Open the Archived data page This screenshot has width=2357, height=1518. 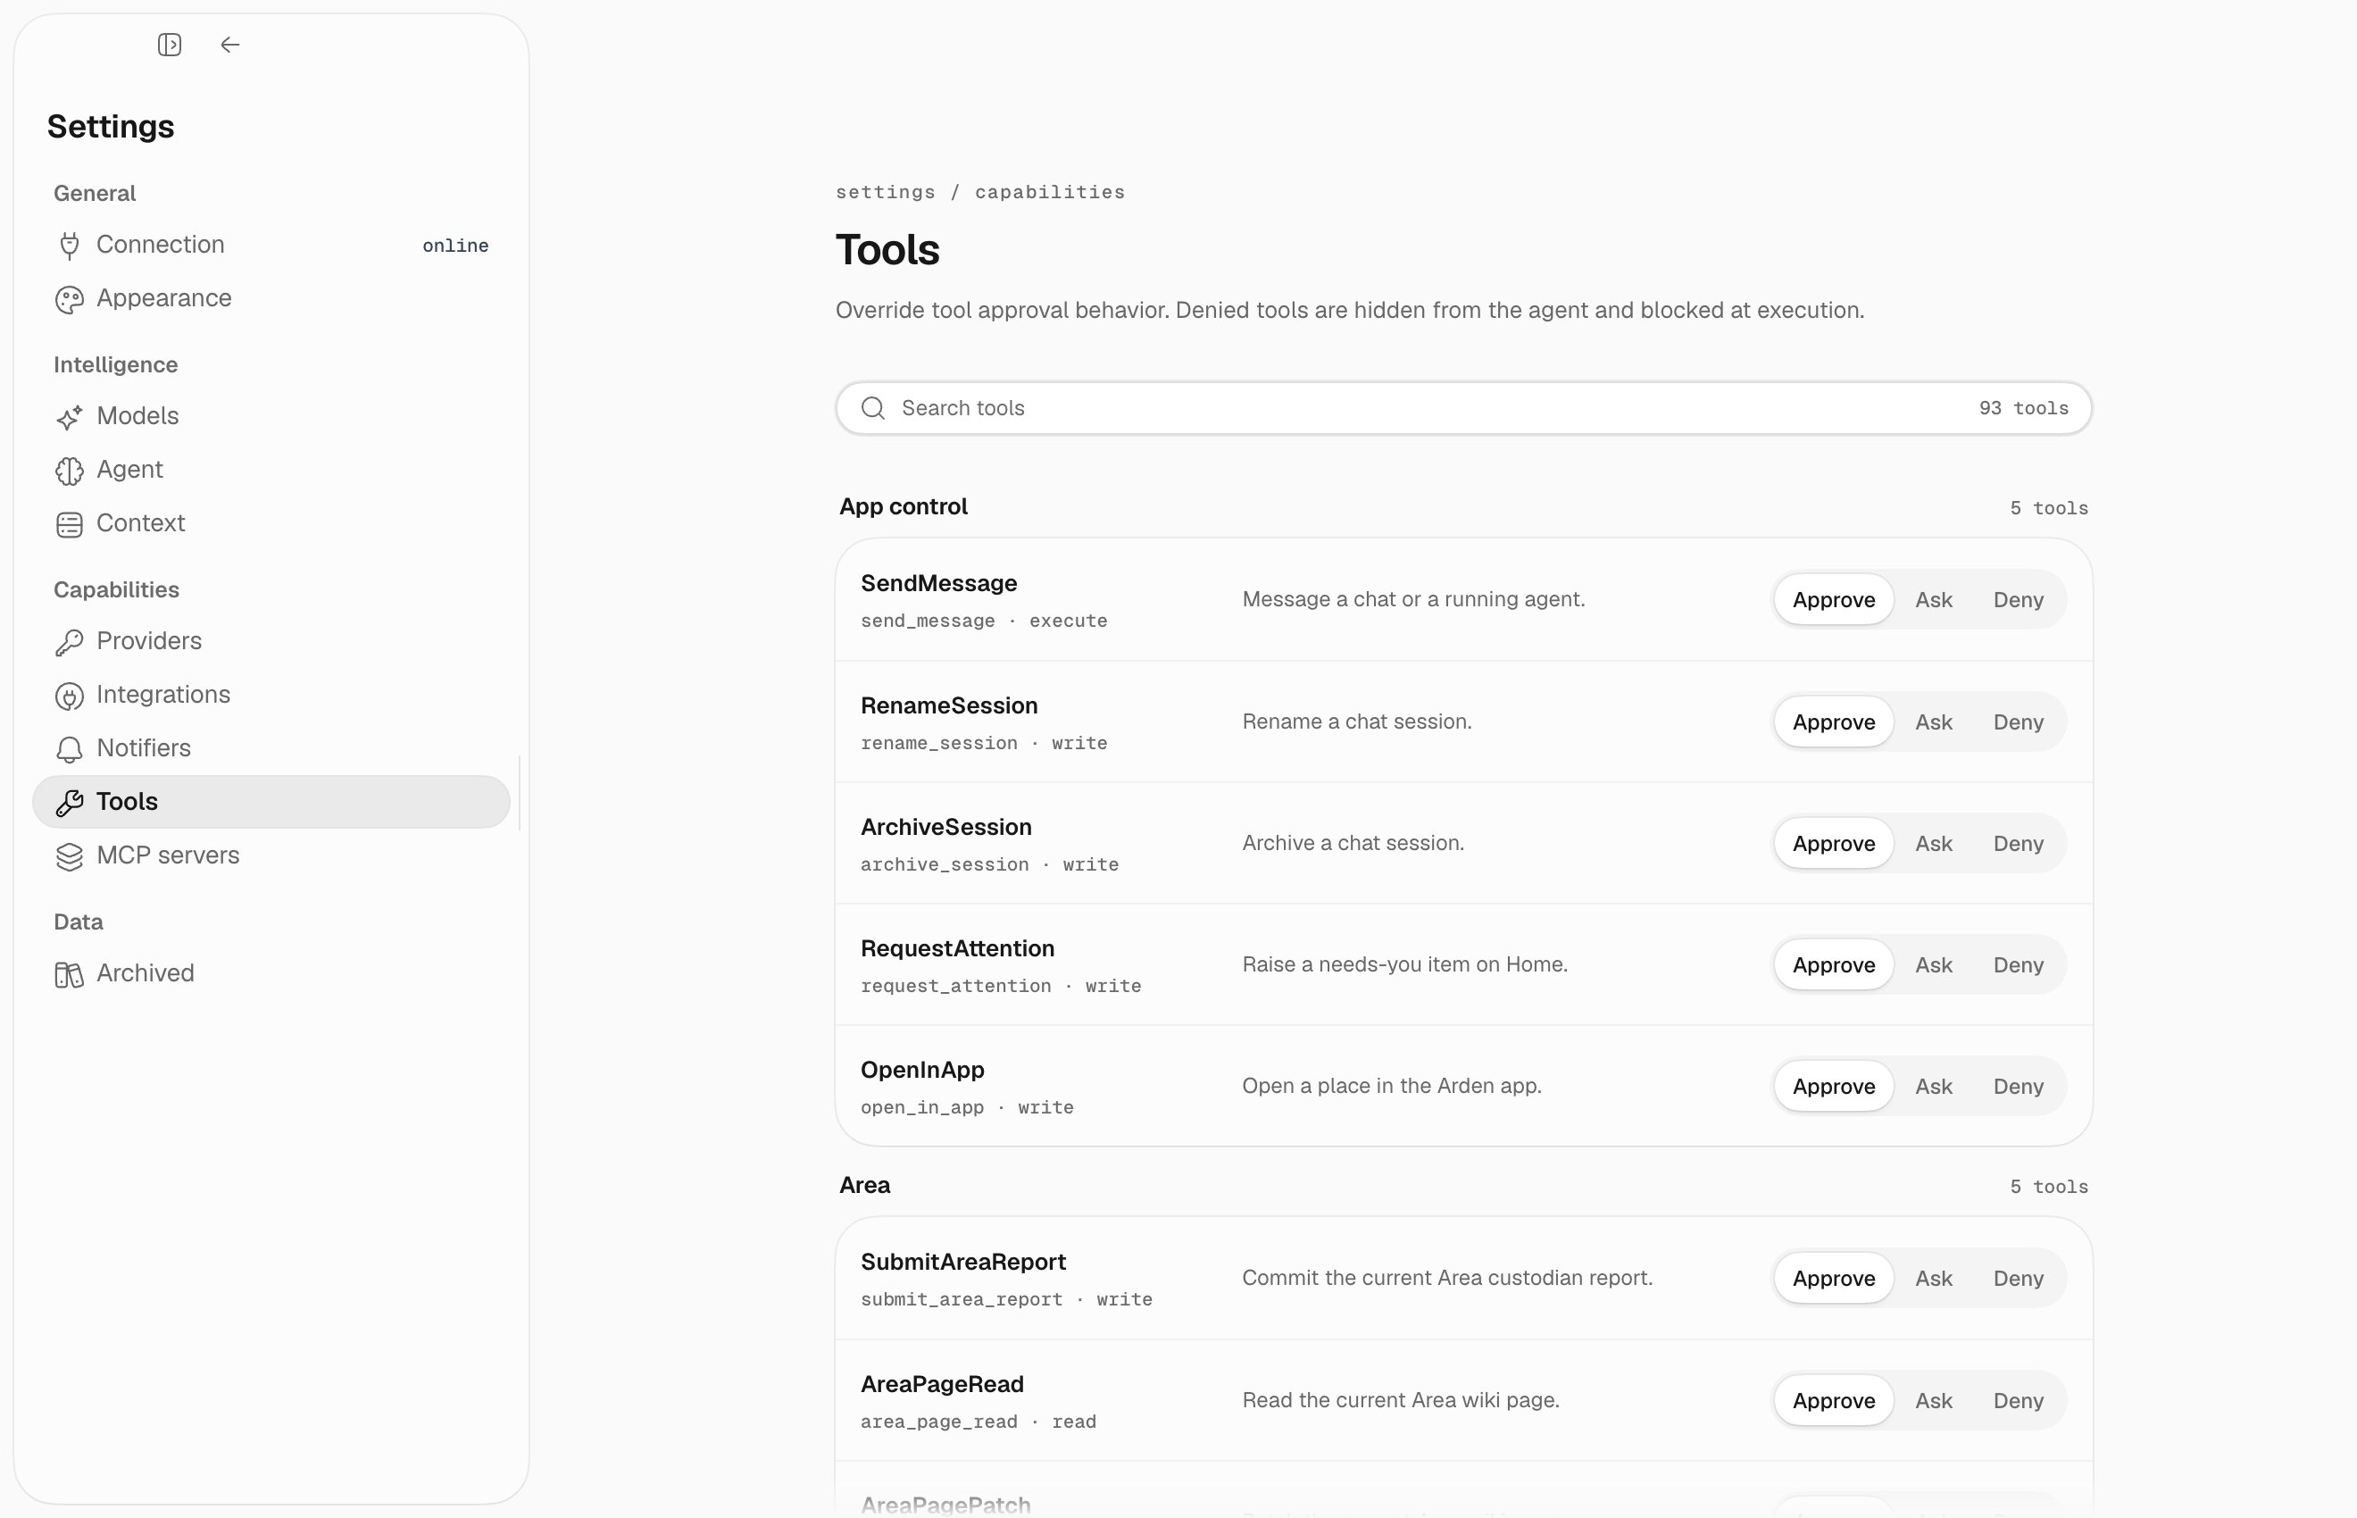point(271,973)
